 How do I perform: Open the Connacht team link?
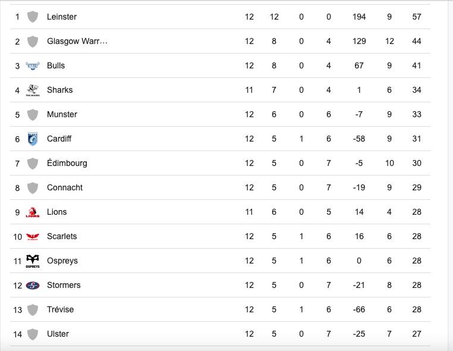[x=65, y=187]
